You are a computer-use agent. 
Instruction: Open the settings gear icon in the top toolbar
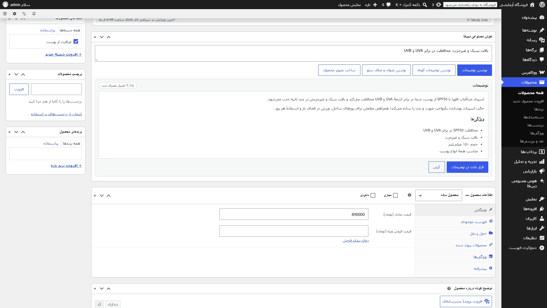click(15, 14)
